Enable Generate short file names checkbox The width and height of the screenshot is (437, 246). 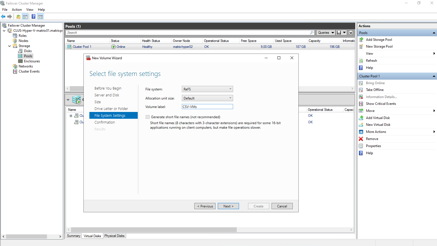tap(148, 117)
